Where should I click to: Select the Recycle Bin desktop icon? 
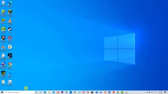(3, 3)
